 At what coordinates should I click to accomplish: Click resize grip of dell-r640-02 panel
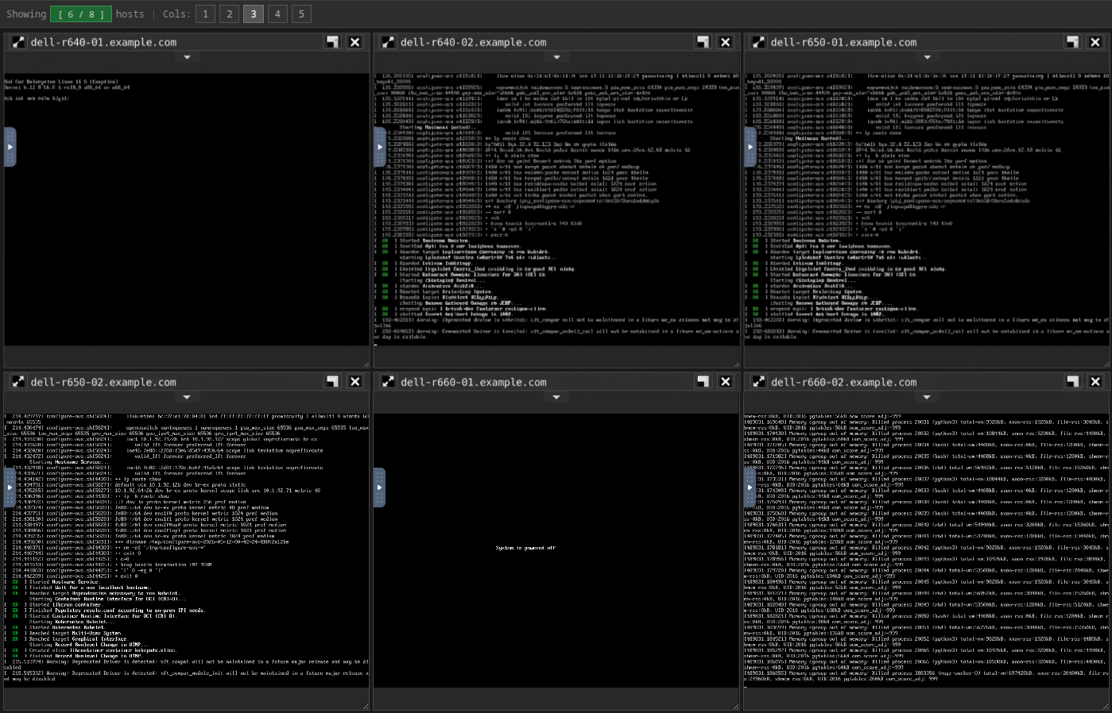736,364
